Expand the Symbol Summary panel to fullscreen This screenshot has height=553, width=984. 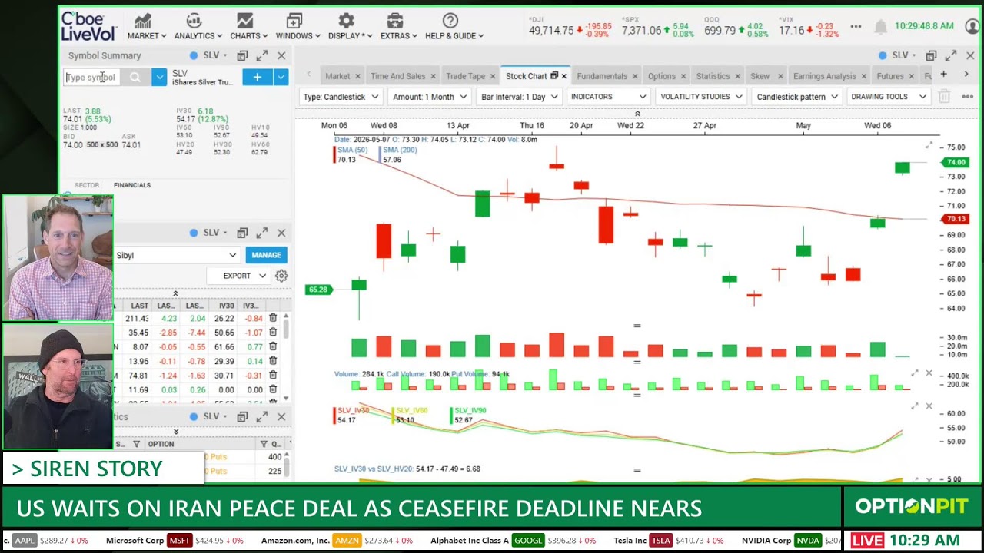[x=261, y=55]
